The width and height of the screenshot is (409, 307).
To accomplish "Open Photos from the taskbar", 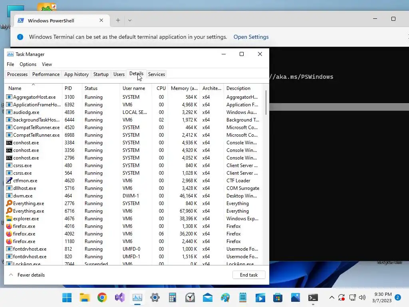I will [296, 297].
